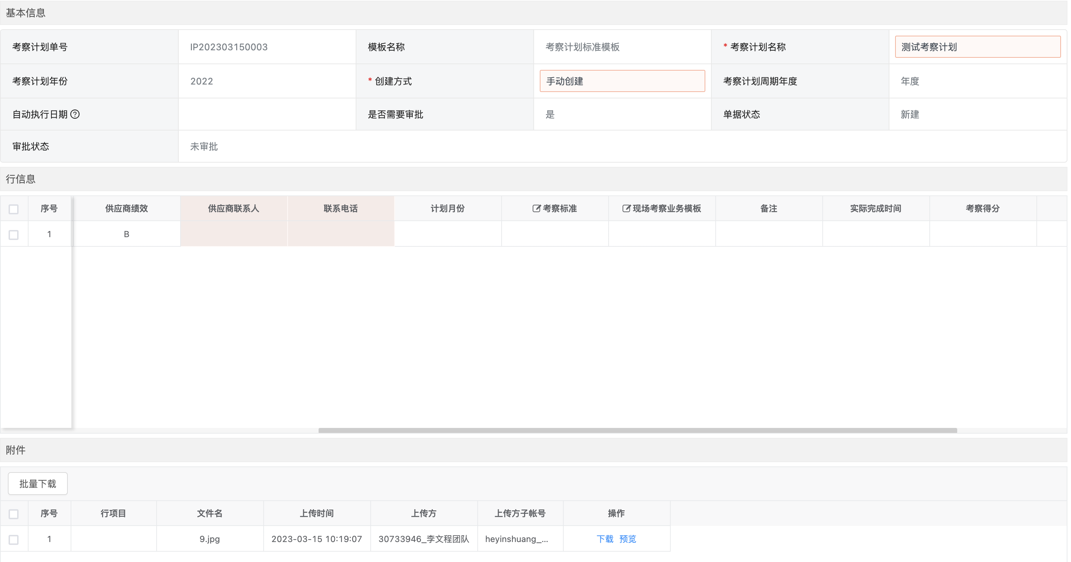Click the 计划月份 cell in row 1

(447, 234)
